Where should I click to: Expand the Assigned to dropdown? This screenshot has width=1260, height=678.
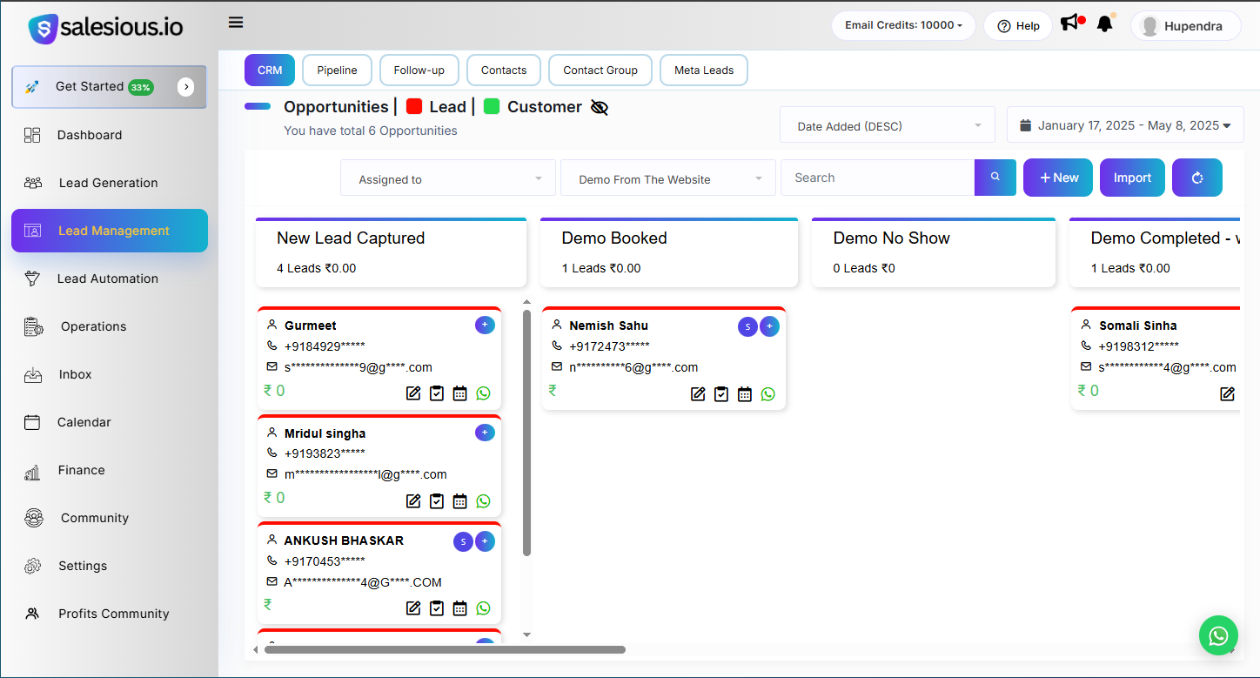tap(448, 179)
